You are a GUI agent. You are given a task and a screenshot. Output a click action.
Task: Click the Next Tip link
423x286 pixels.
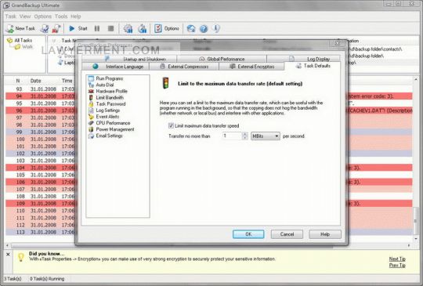397,259
